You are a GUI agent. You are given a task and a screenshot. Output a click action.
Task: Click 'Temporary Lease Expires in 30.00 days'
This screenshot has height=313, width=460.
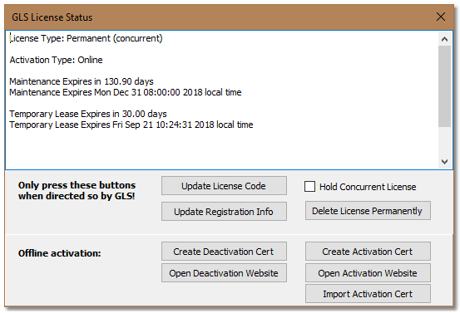tap(88, 114)
